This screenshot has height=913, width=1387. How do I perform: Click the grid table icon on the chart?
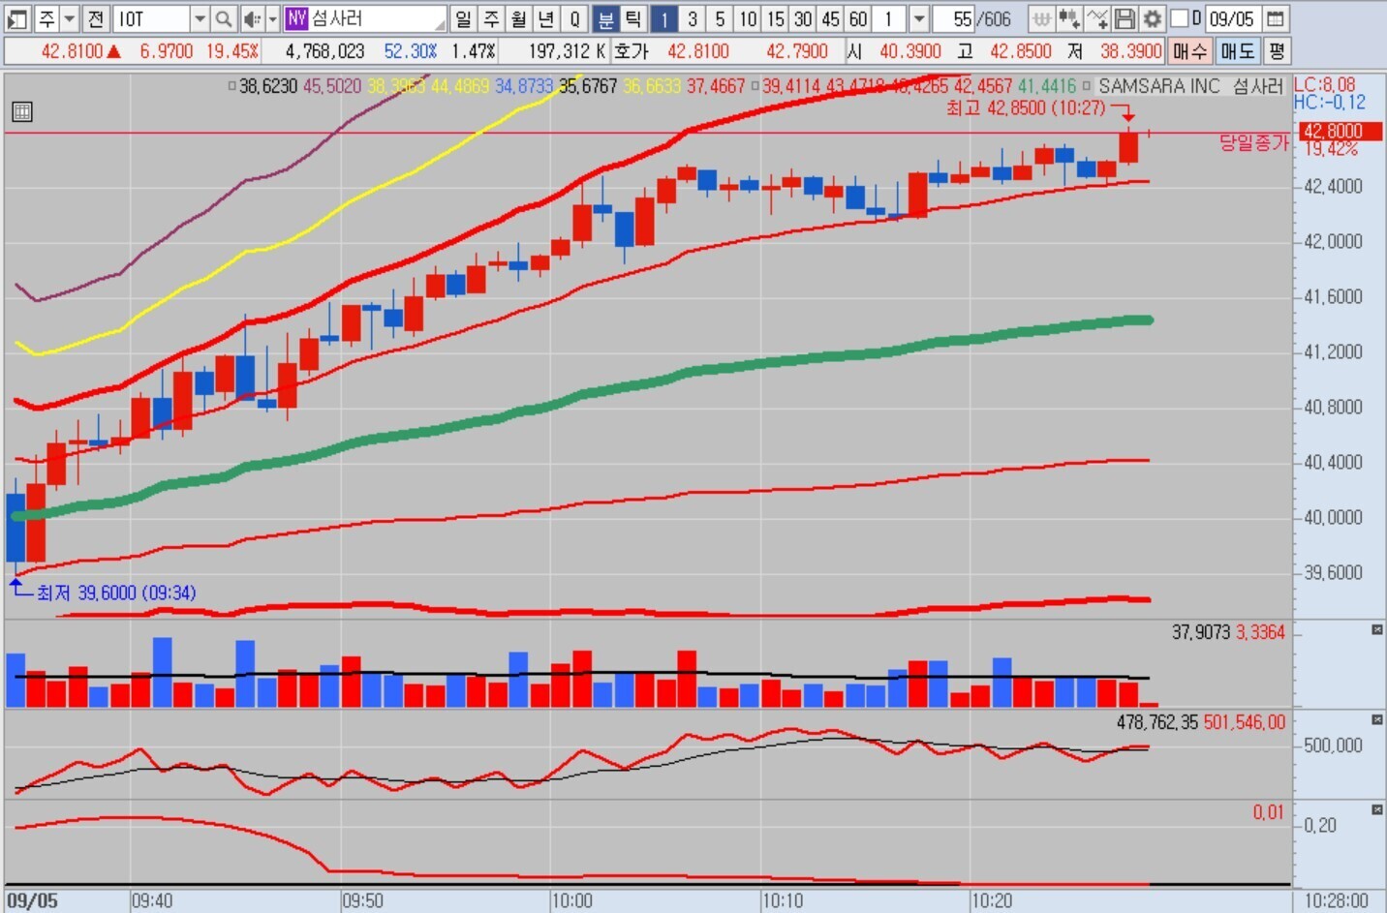coord(22,111)
